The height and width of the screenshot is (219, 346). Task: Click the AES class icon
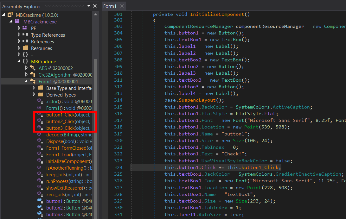pos(33,68)
